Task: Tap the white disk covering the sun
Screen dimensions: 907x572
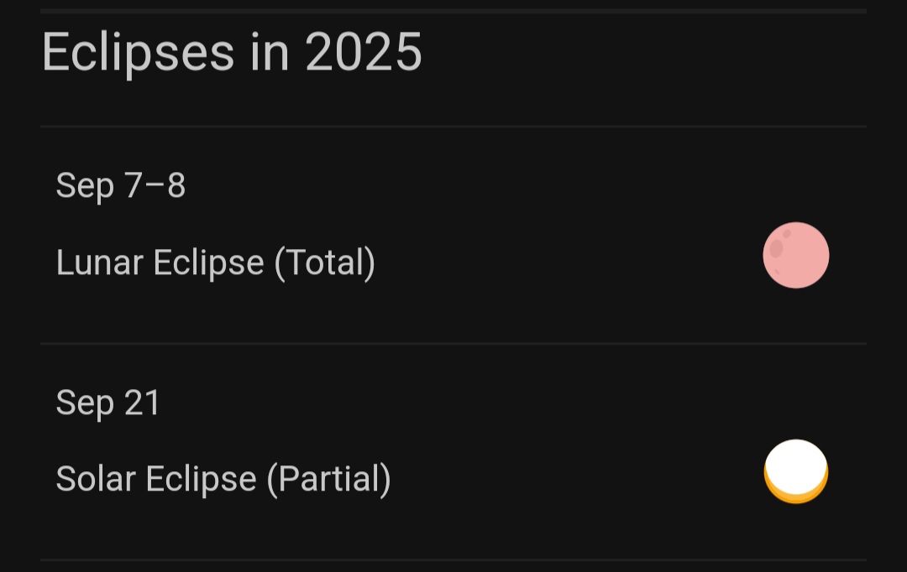Action: point(796,467)
